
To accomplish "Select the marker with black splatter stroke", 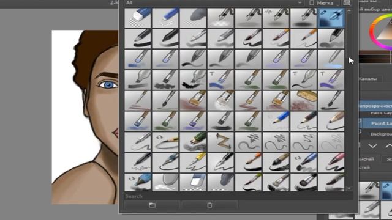I will pyautogui.click(x=193, y=80).
